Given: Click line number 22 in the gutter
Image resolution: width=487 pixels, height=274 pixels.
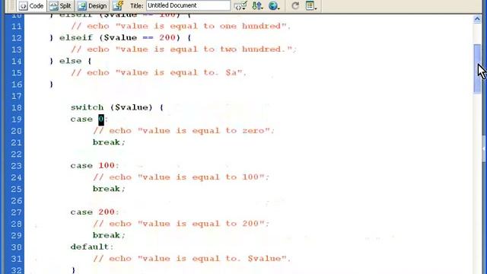Looking at the screenshot, I should point(17,155).
